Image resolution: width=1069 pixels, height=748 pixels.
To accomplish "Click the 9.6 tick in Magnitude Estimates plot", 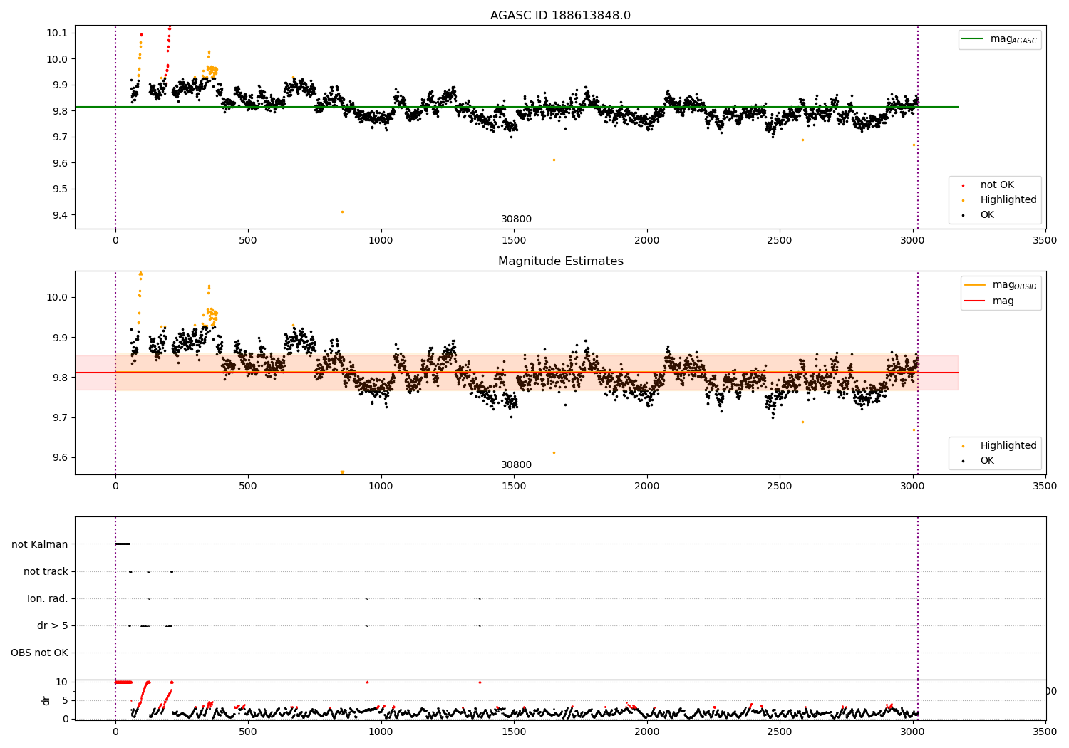I will (x=60, y=457).
